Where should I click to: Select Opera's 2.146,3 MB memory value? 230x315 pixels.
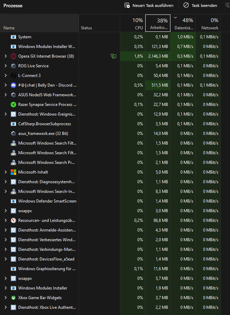(x=158, y=56)
